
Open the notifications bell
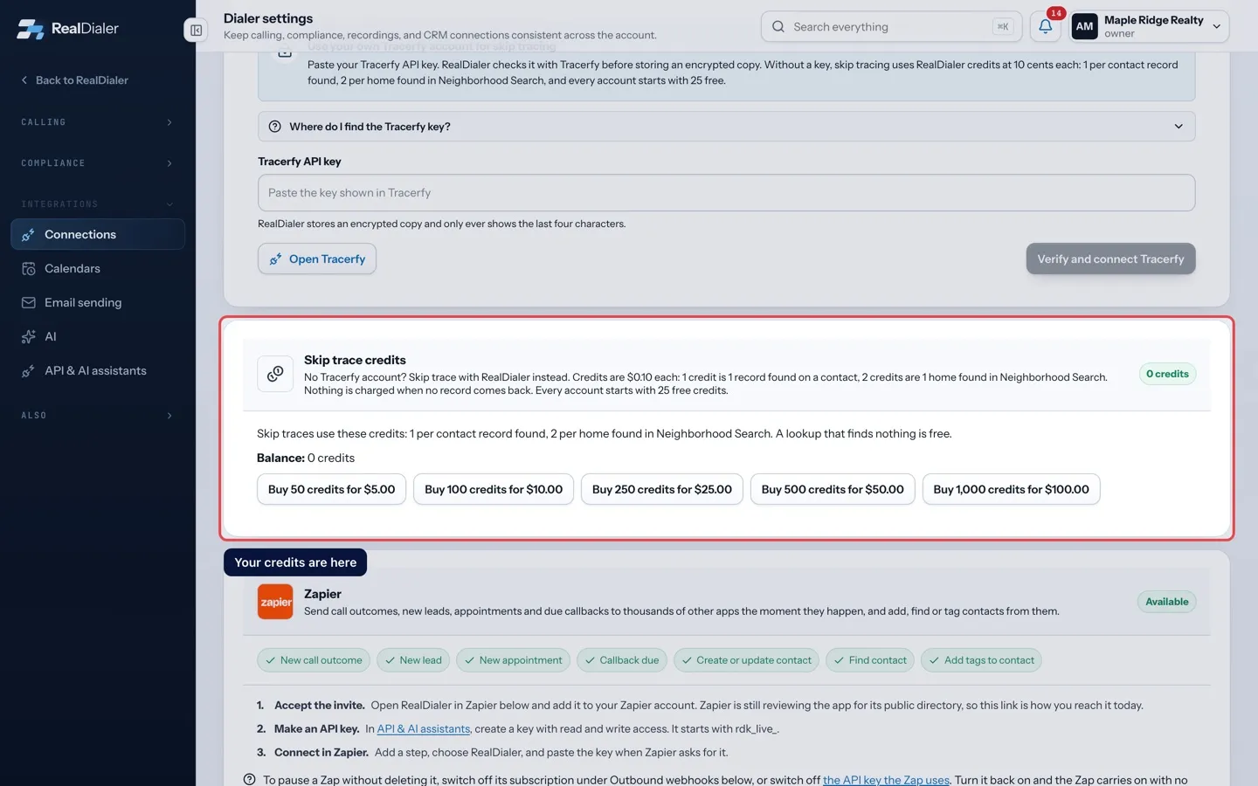(1045, 26)
